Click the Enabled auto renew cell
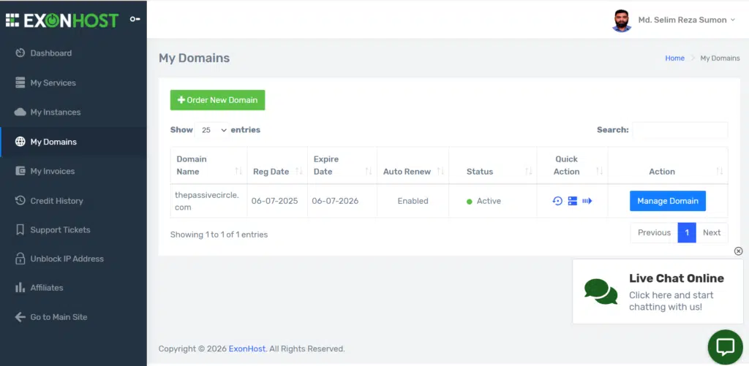Viewport: 749px width, 366px height. click(x=413, y=201)
